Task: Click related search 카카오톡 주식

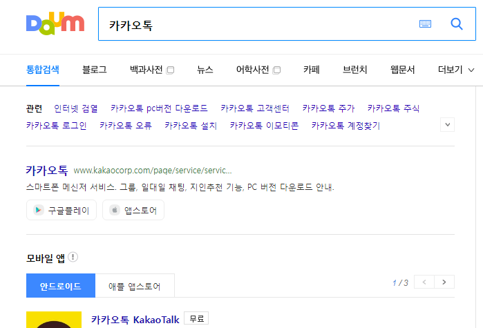Action: 393,108
